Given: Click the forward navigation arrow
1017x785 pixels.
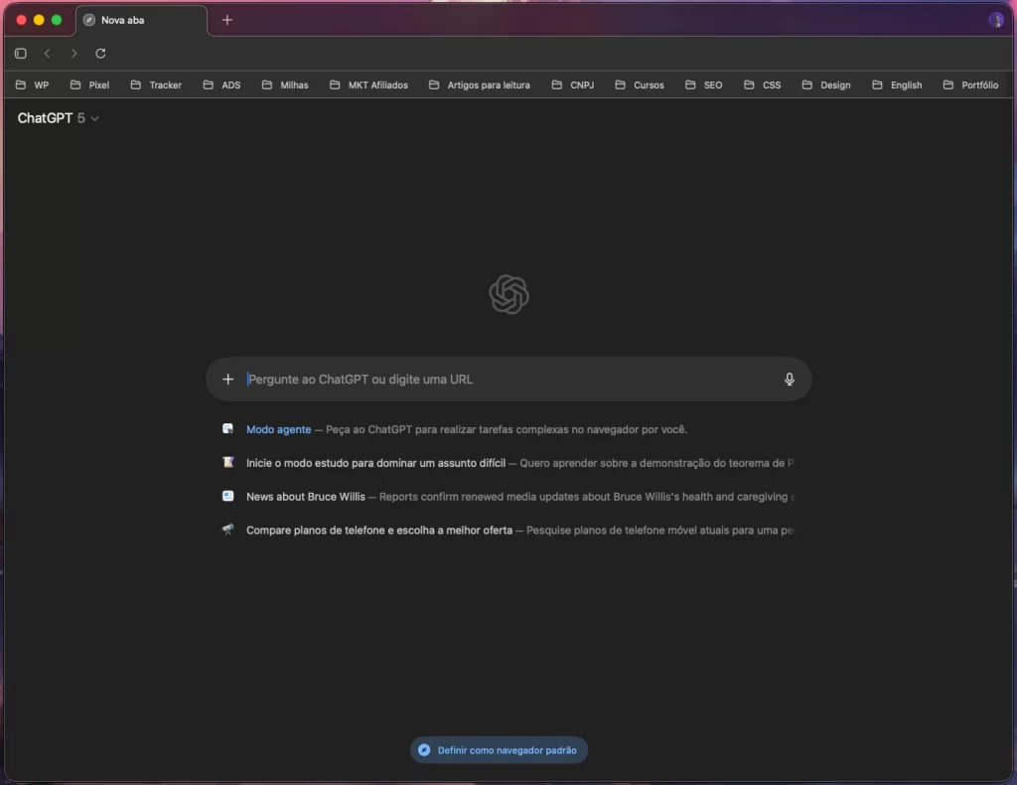Looking at the screenshot, I should pos(73,54).
